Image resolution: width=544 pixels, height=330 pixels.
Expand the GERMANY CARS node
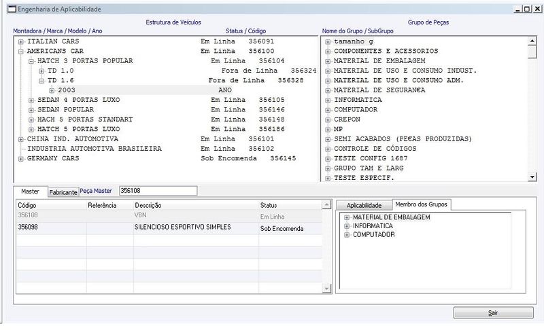pos(21,159)
